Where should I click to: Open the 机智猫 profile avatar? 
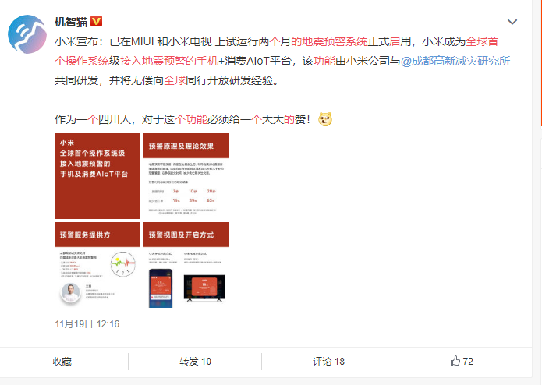click(27, 34)
